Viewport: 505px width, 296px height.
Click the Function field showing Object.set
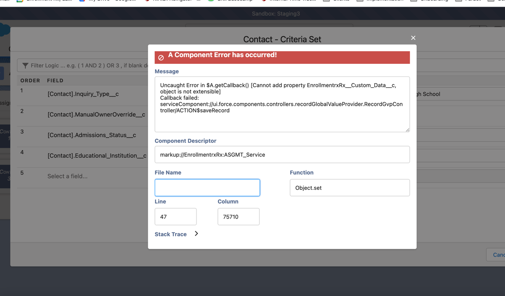click(x=350, y=188)
